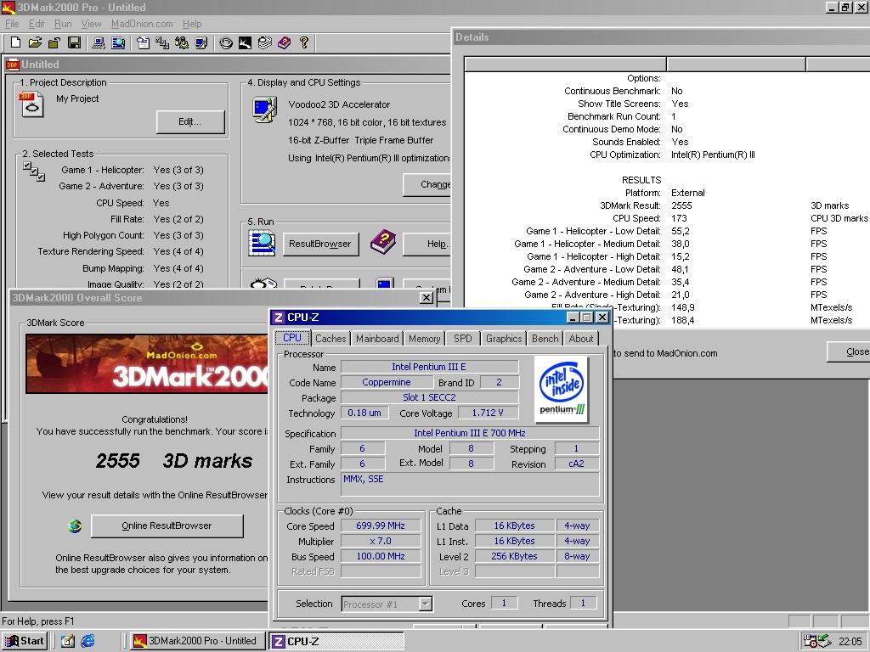This screenshot has height=652, width=870.
Task: Click the Level 2 cache value 256 KBytes
Action: 514,556
